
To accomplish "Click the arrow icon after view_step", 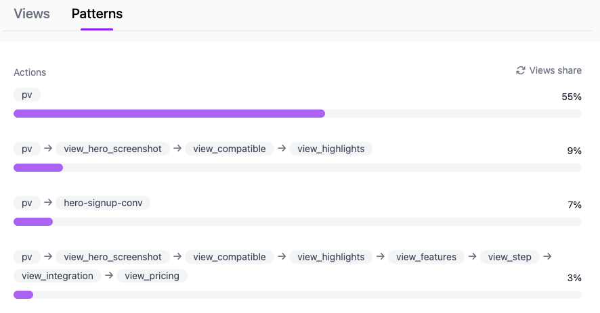I will (x=548, y=256).
